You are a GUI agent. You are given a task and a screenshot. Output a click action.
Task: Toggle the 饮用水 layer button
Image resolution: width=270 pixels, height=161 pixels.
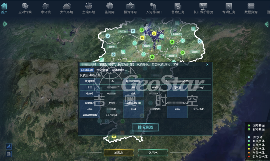click(x=153, y=153)
